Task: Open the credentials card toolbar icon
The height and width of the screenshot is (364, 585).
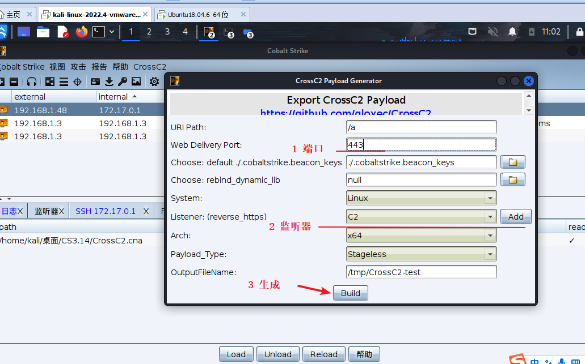Action: 95,82
